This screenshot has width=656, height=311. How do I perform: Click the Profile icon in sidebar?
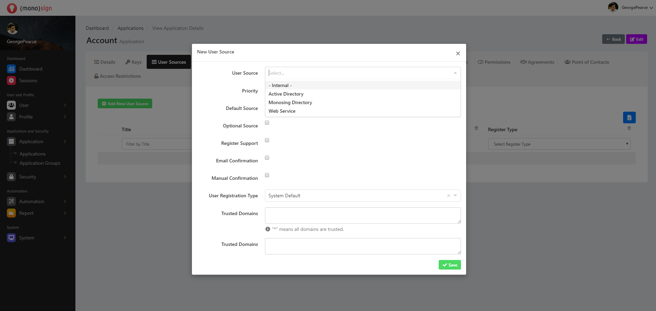coord(11,117)
